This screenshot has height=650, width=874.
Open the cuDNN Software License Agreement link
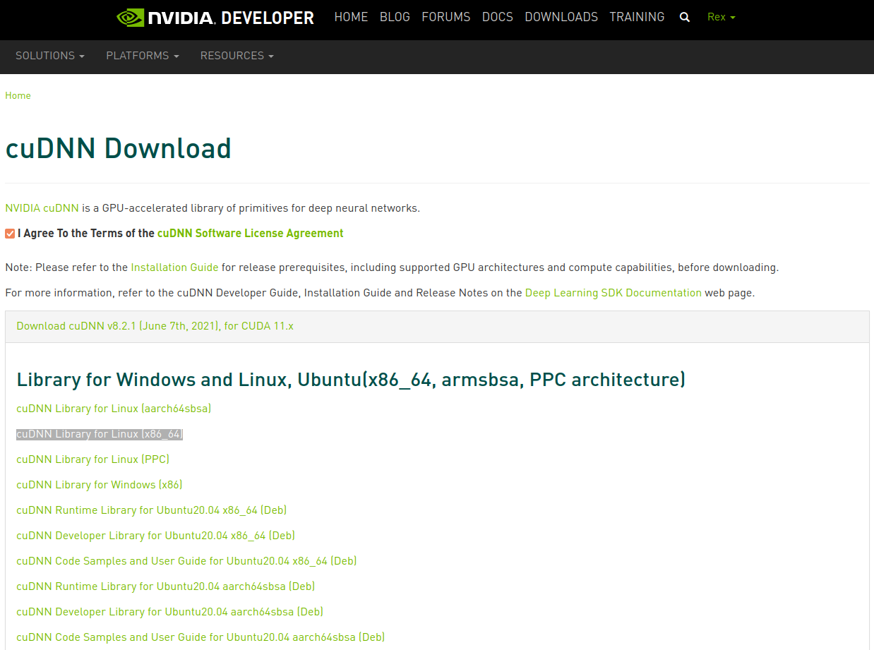[251, 233]
